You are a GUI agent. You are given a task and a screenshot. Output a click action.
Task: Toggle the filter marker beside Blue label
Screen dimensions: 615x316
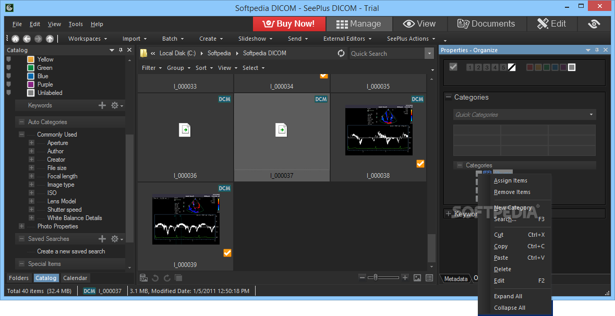tap(9, 76)
